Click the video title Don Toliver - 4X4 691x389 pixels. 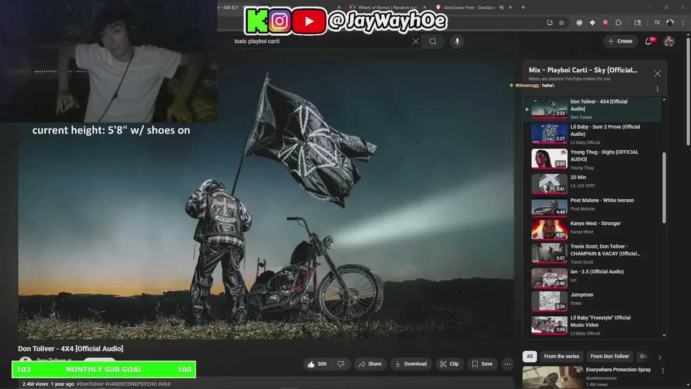coord(71,348)
